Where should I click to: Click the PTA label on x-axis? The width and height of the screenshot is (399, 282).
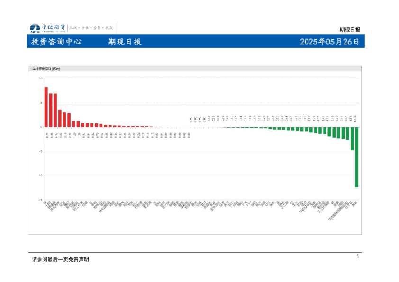coord(245,203)
